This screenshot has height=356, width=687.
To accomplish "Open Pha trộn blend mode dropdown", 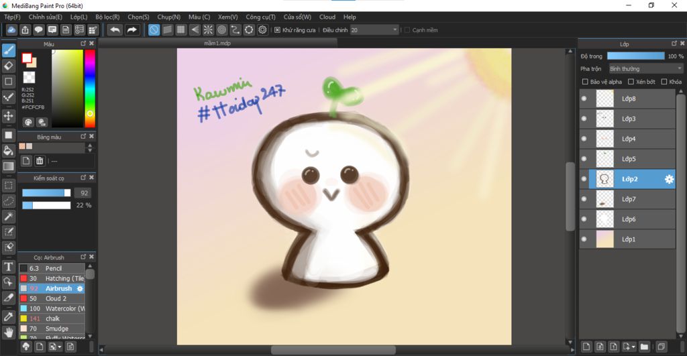I will pyautogui.click(x=646, y=69).
